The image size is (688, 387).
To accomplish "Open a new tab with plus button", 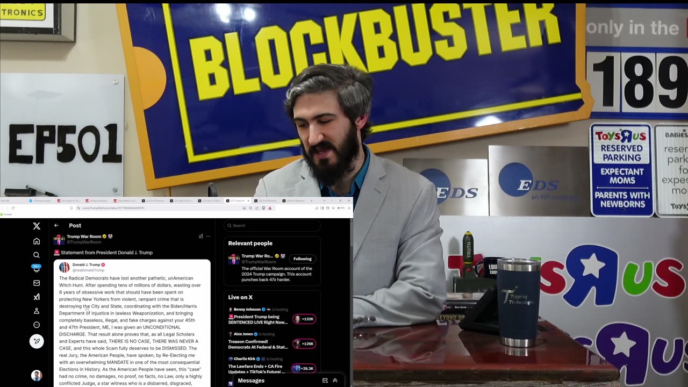I will click(311, 200).
